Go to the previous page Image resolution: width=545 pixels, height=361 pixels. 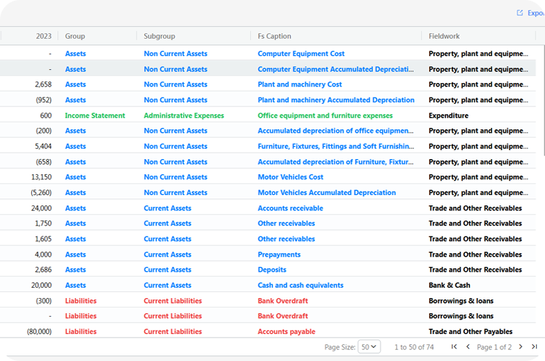pos(468,346)
